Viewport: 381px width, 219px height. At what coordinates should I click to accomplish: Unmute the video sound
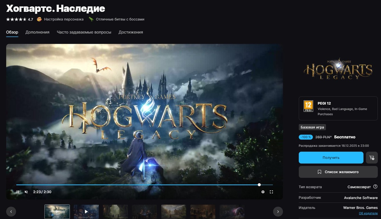pos(26,192)
